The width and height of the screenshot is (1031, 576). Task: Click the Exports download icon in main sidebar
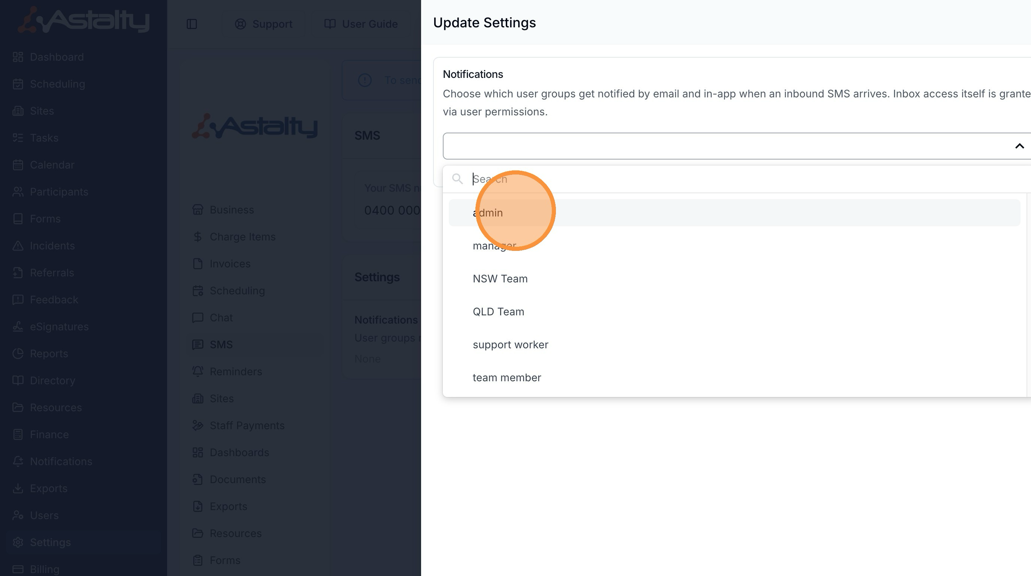point(18,488)
